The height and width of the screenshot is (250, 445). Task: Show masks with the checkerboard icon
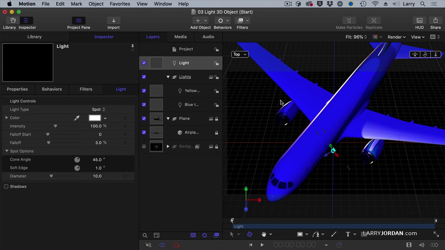[193, 235]
